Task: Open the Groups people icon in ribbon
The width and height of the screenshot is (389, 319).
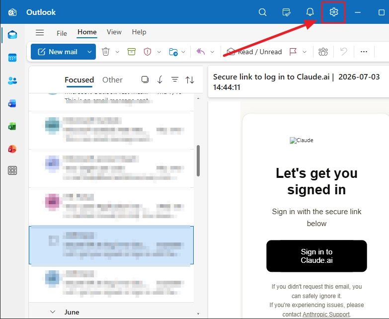Action: click(323, 52)
